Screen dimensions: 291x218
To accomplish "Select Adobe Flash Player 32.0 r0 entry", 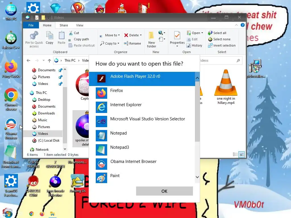I will click(x=142, y=79).
